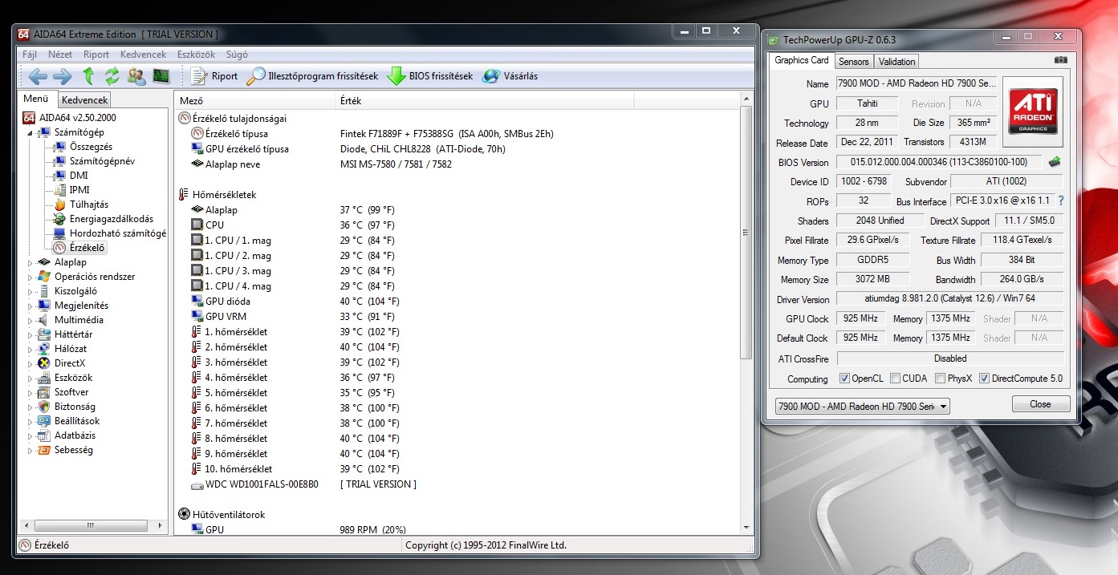Image resolution: width=1118 pixels, height=575 pixels.
Task: Switch to the Sensors tab in GPU-Z
Action: [853, 62]
